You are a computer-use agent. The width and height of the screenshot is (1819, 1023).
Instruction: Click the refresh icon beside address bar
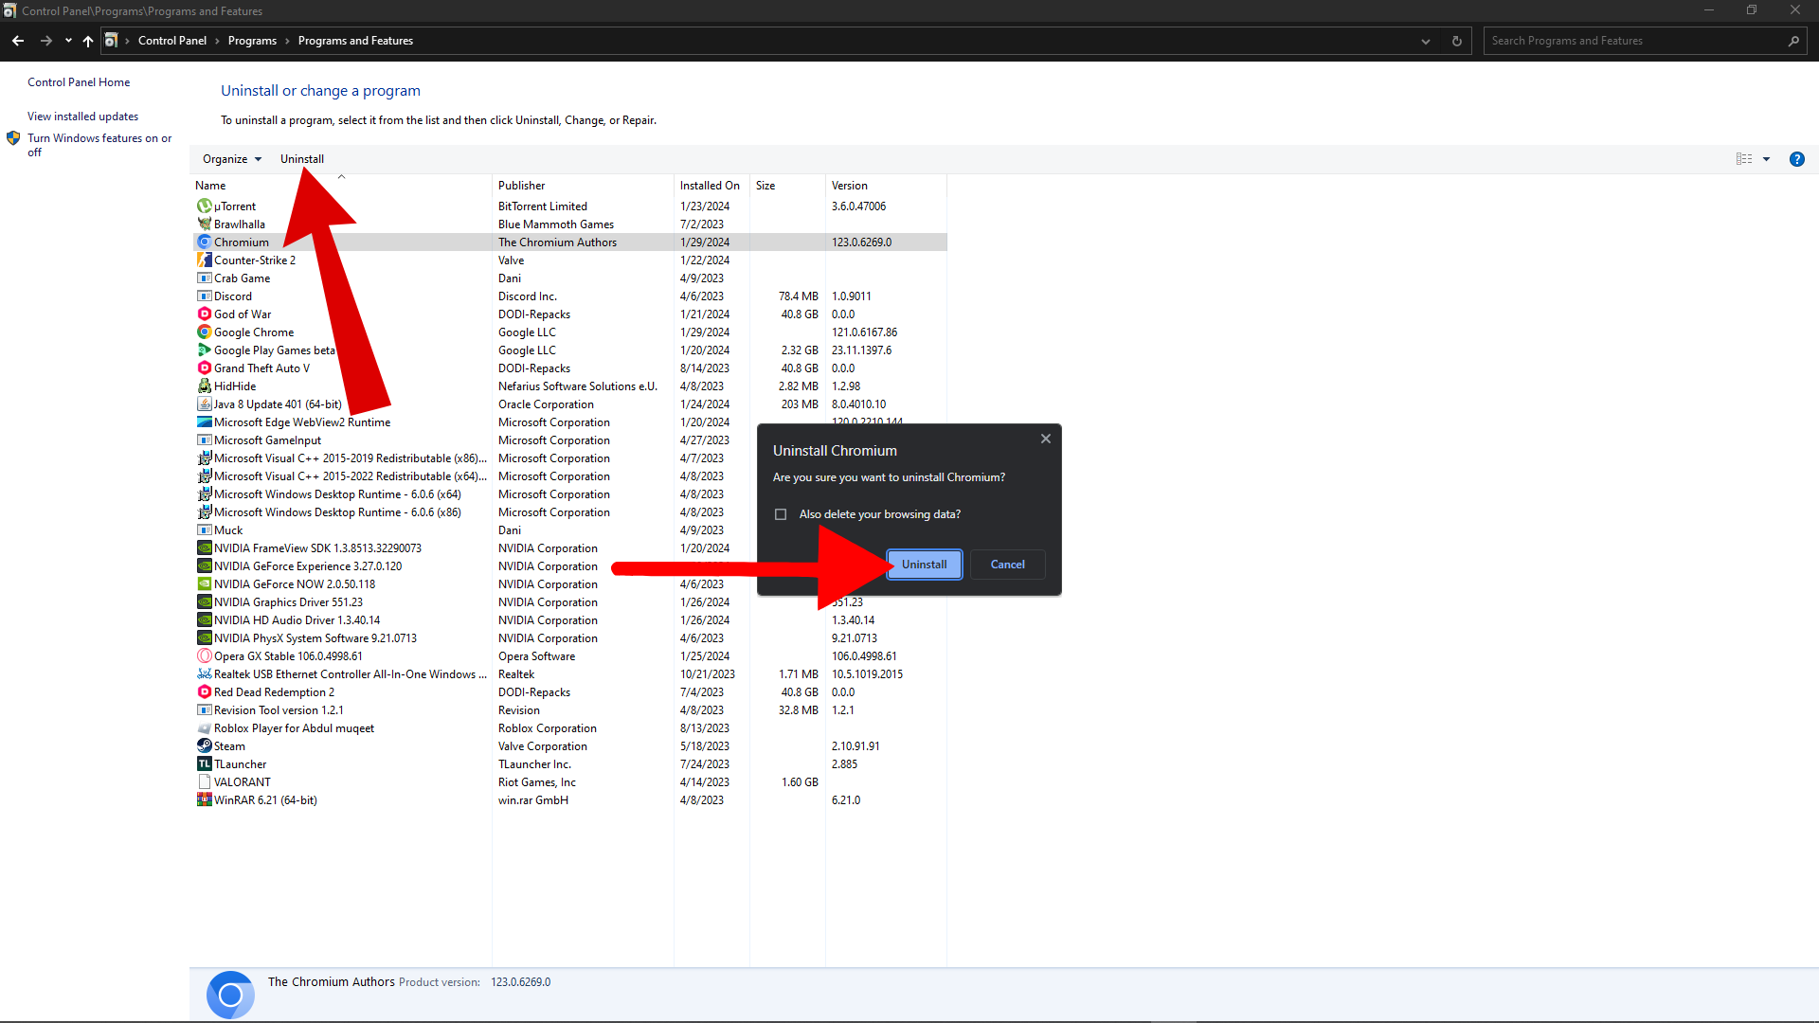click(1457, 41)
